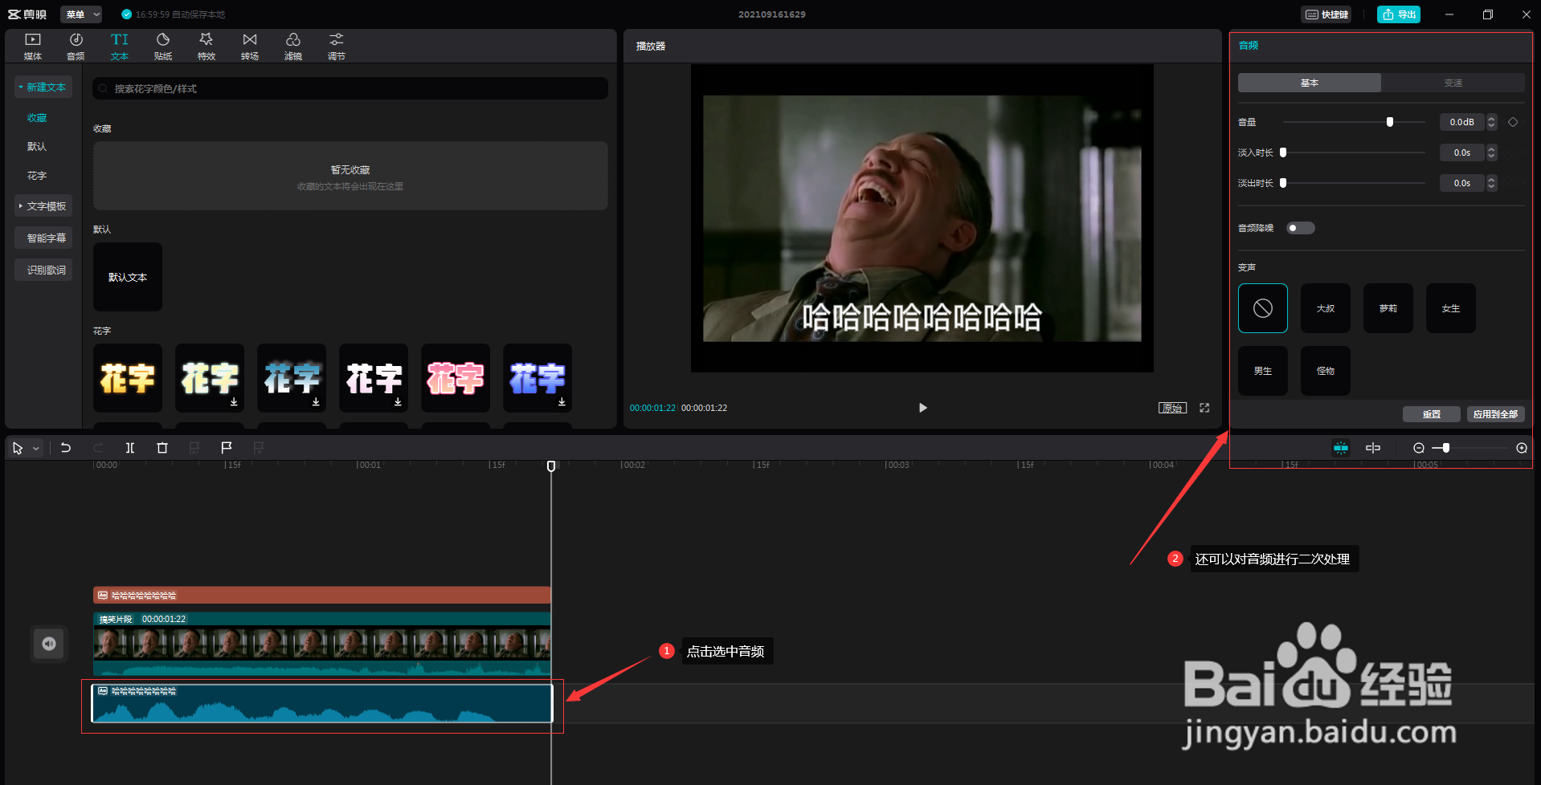Open the 菜单 menu dropdown
Image resolution: width=1541 pixels, height=785 pixels.
pyautogui.click(x=82, y=14)
